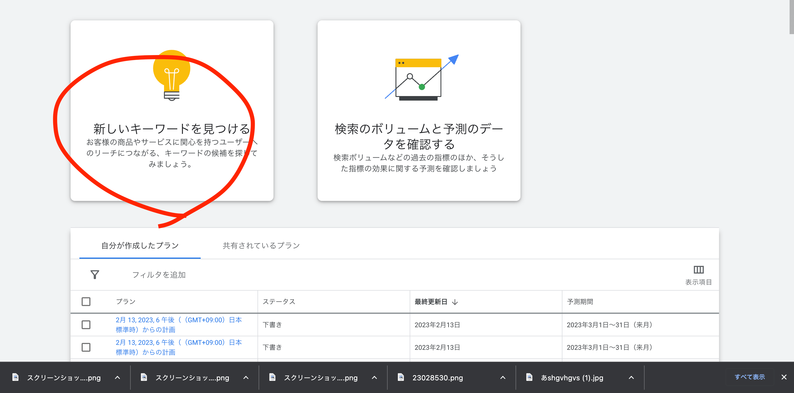
Task: Click the page vertical scrollbar thumb
Action: (791, 17)
